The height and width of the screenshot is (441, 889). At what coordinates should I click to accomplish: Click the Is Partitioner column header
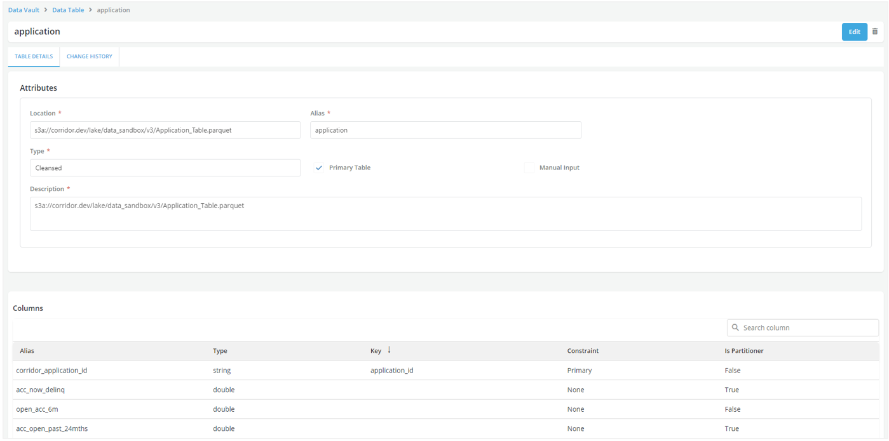pyautogui.click(x=743, y=351)
